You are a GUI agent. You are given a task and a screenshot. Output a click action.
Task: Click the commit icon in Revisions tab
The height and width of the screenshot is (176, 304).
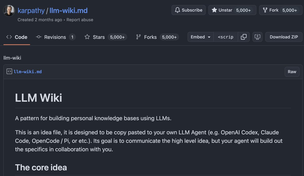pyautogui.click(x=39, y=37)
